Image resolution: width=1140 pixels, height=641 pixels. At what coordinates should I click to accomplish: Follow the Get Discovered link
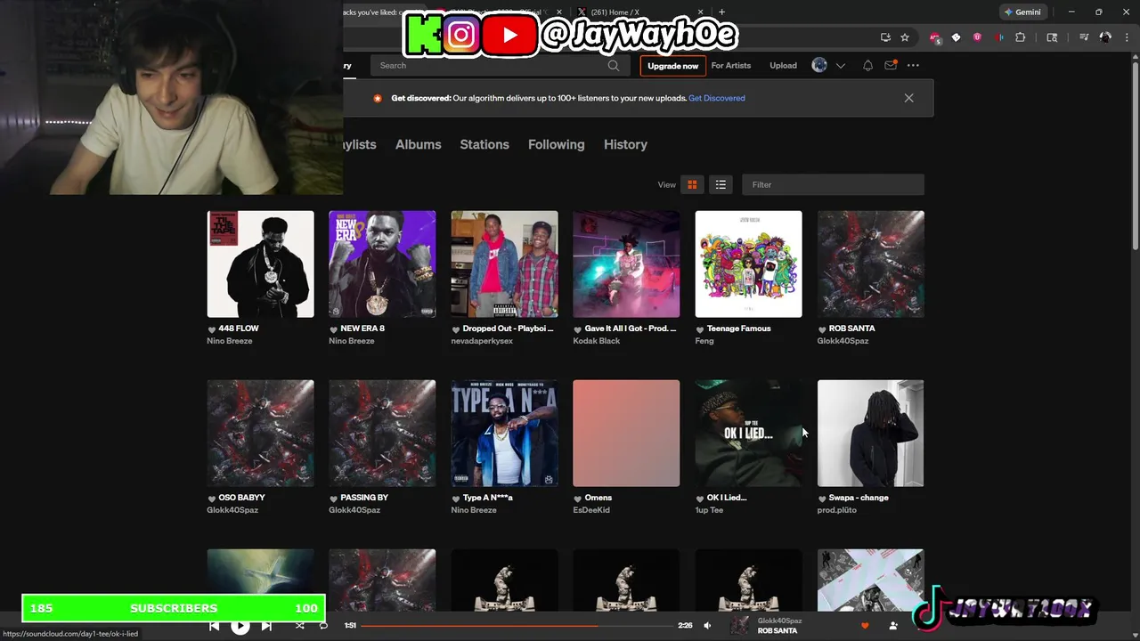tap(717, 98)
